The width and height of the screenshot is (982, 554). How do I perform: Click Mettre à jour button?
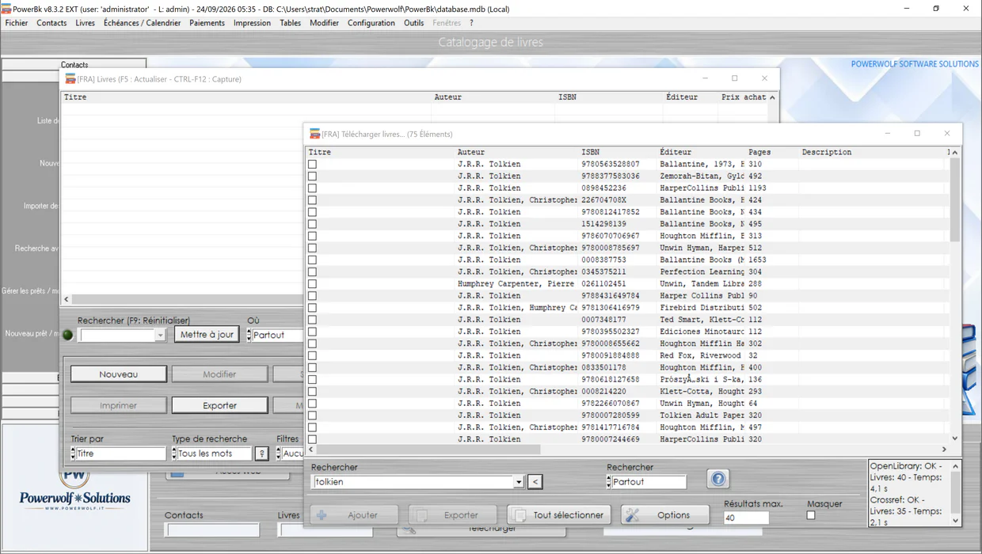[207, 335]
